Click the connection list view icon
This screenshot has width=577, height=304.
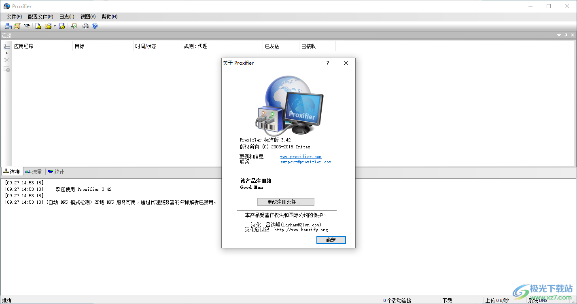click(6, 46)
